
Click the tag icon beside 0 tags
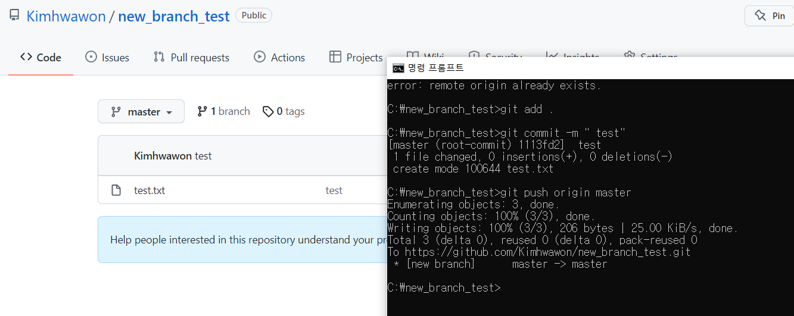(268, 111)
